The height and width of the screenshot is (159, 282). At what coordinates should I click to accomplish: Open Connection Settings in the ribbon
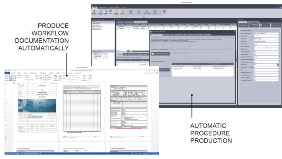[x=116, y=12]
